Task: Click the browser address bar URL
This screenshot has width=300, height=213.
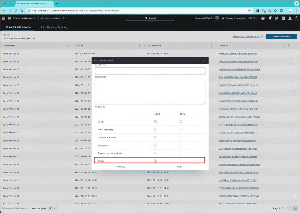Action: pyautogui.click(x=76, y=11)
